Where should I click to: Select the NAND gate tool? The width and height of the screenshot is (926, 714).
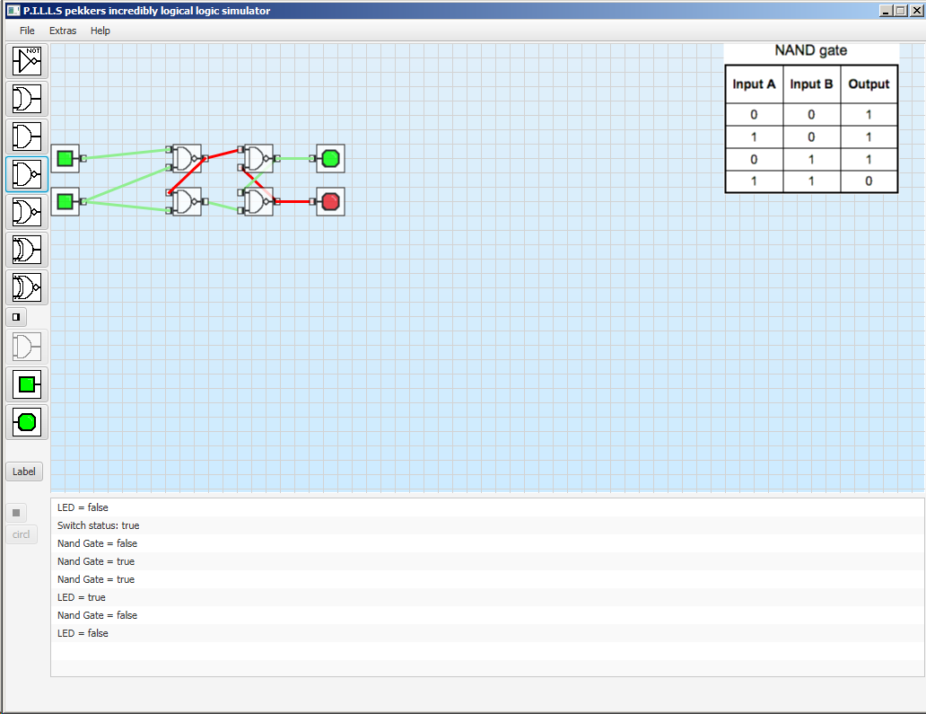point(27,174)
